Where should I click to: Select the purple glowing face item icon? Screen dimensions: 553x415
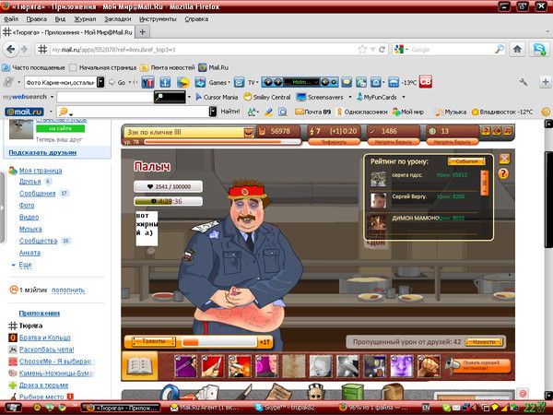[401, 365]
